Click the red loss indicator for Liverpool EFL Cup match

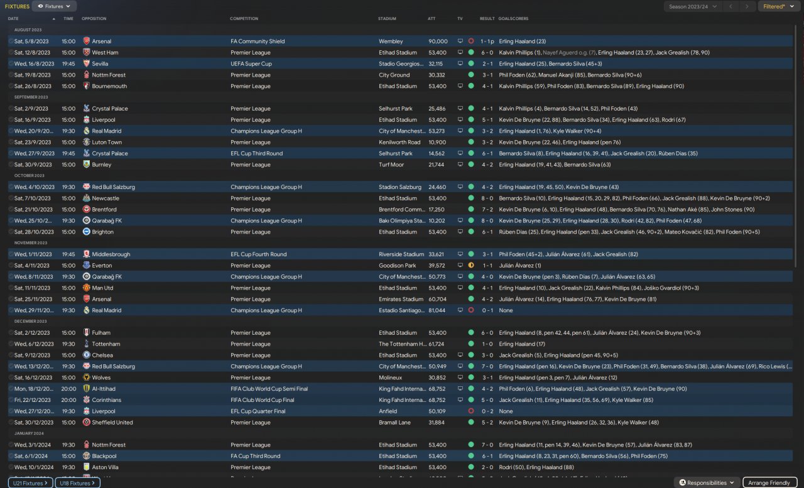pyautogui.click(x=471, y=411)
